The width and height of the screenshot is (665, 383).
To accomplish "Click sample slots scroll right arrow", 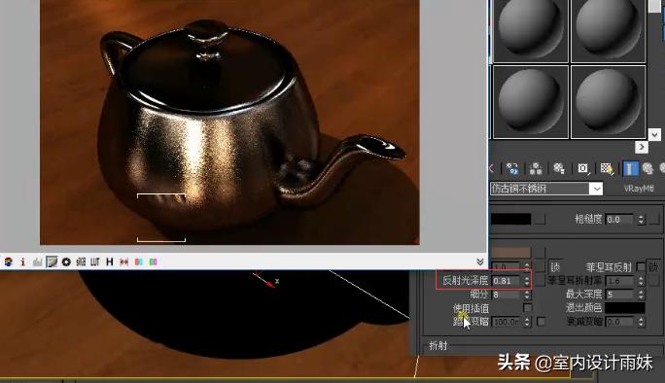I will pyautogui.click(x=642, y=147).
